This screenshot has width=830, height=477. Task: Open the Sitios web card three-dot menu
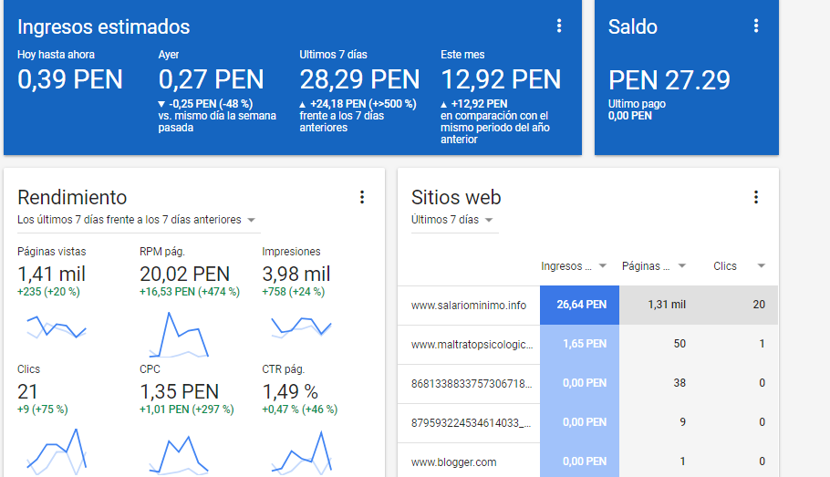coord(756,198)
